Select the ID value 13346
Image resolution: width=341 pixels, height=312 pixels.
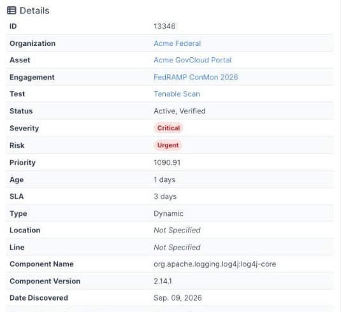click(x=164, y=26)
